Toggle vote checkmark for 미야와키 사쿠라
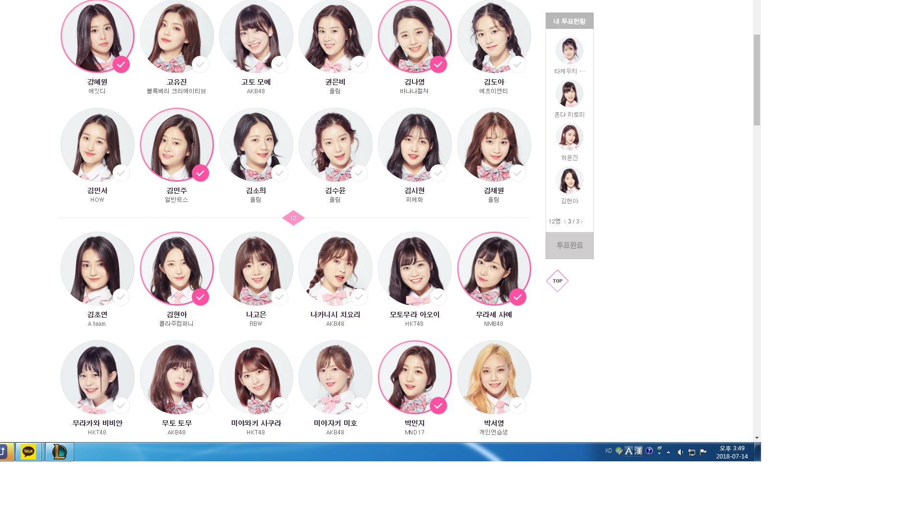 pos(279,406)
